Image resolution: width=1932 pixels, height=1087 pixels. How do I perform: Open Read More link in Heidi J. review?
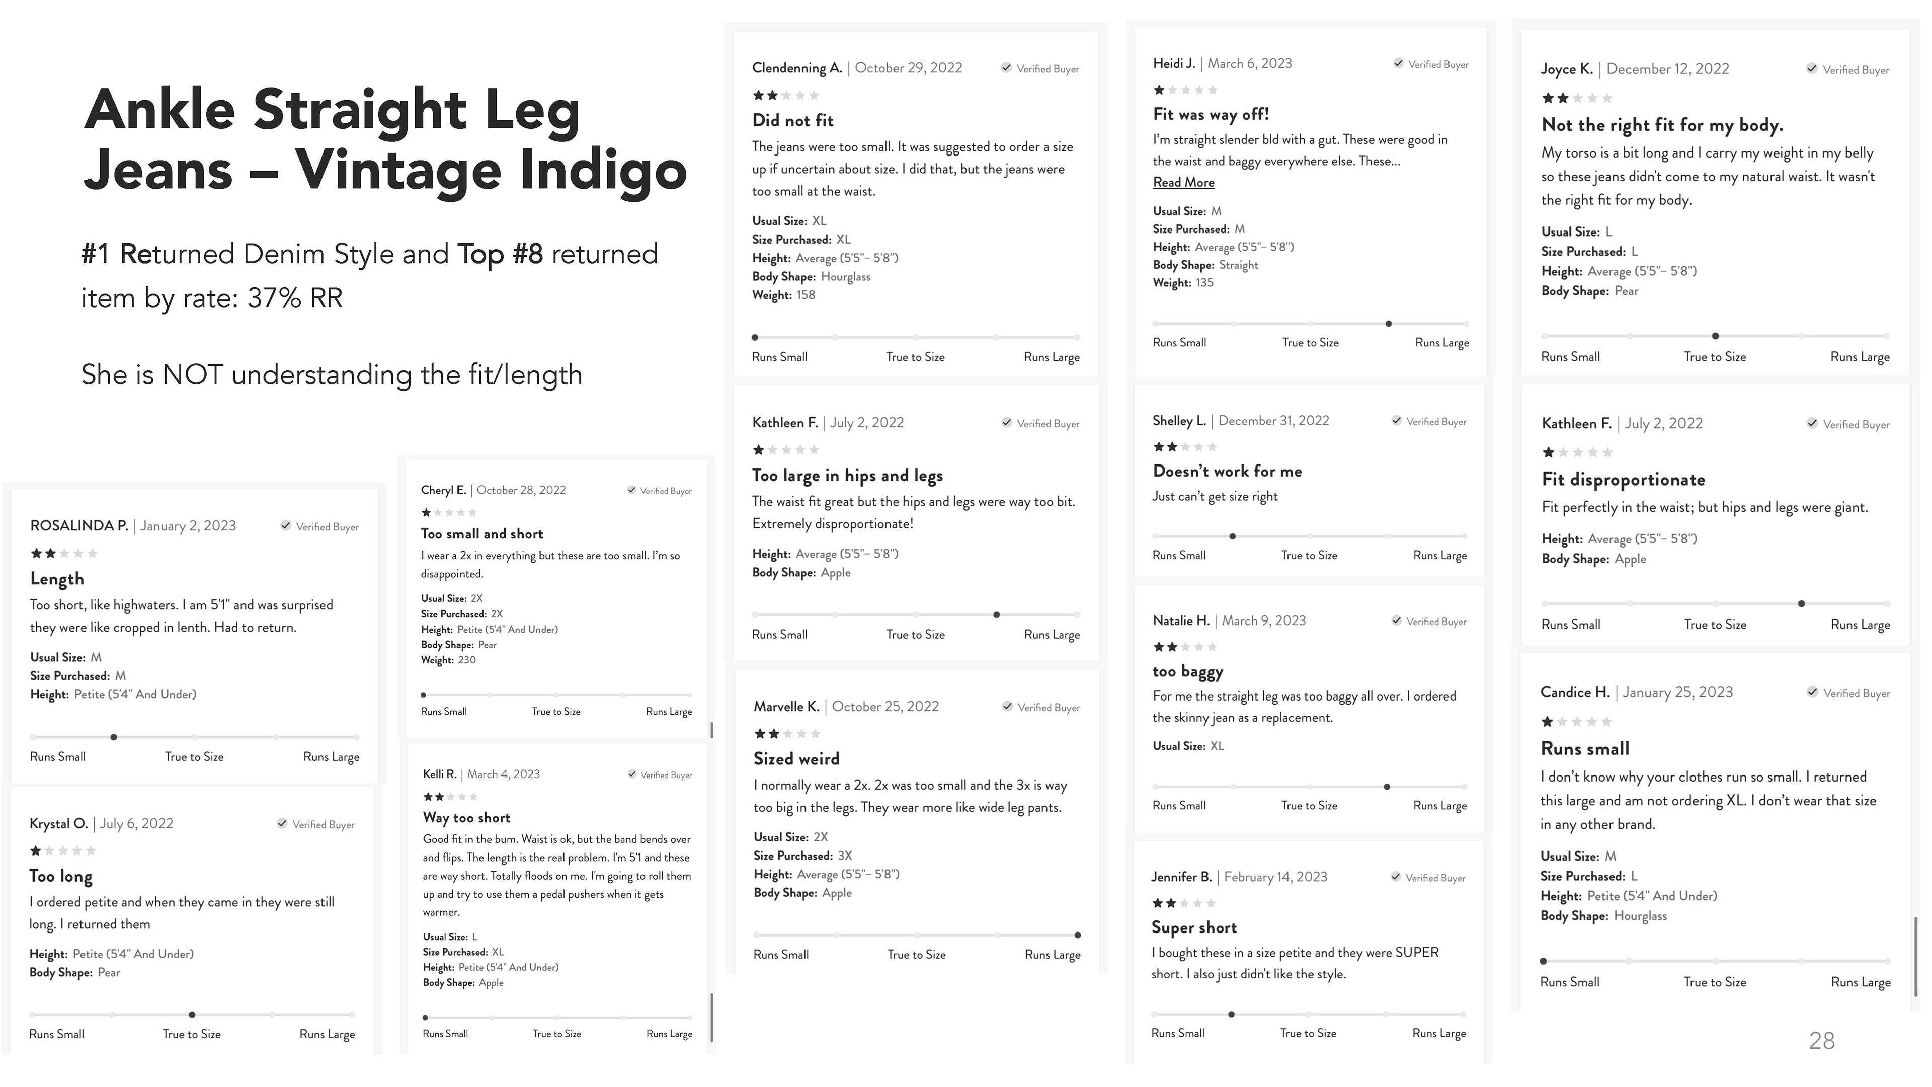1183,182
